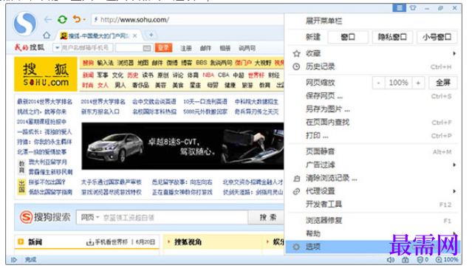472x268 pixels.
Task: Click the status bar sound icon
Action: pyautogui.click(x=391, y=260)
